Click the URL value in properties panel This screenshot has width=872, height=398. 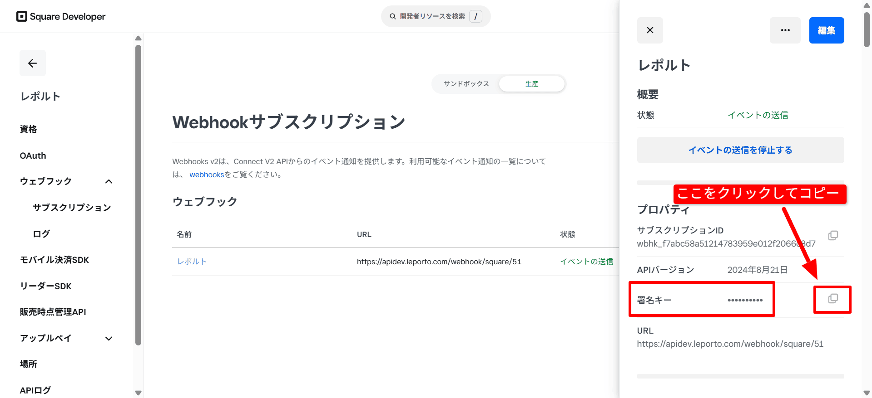click(x=730, y=344)
